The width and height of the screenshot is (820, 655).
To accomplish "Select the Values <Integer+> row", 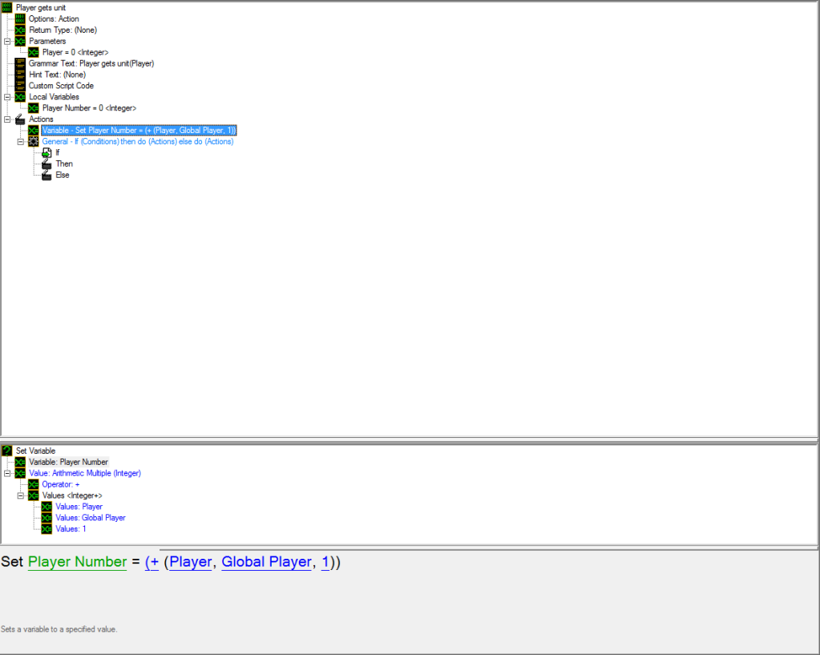I will click(72, 495).
